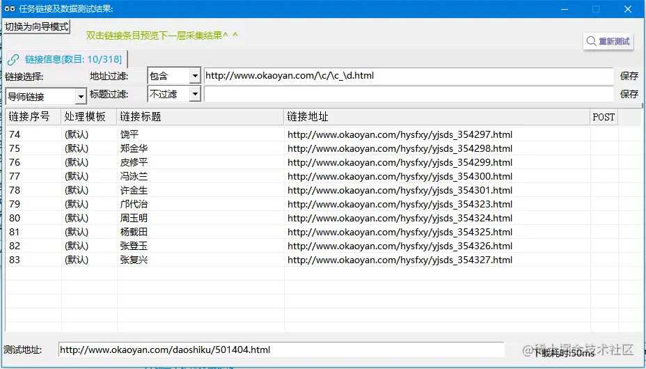Click the URL ending yjsds_354326.html

[x=400, y=246]
